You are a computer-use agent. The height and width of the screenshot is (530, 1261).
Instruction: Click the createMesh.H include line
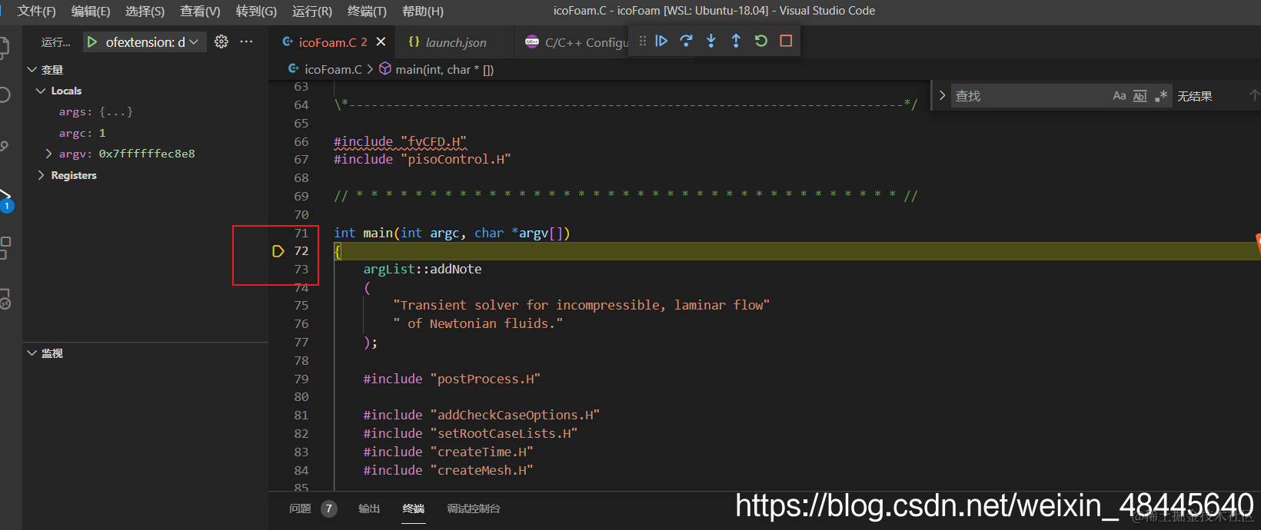(448, 470)
